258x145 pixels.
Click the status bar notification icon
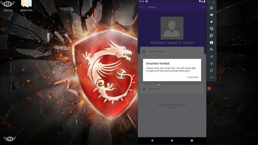coord(146,1)
